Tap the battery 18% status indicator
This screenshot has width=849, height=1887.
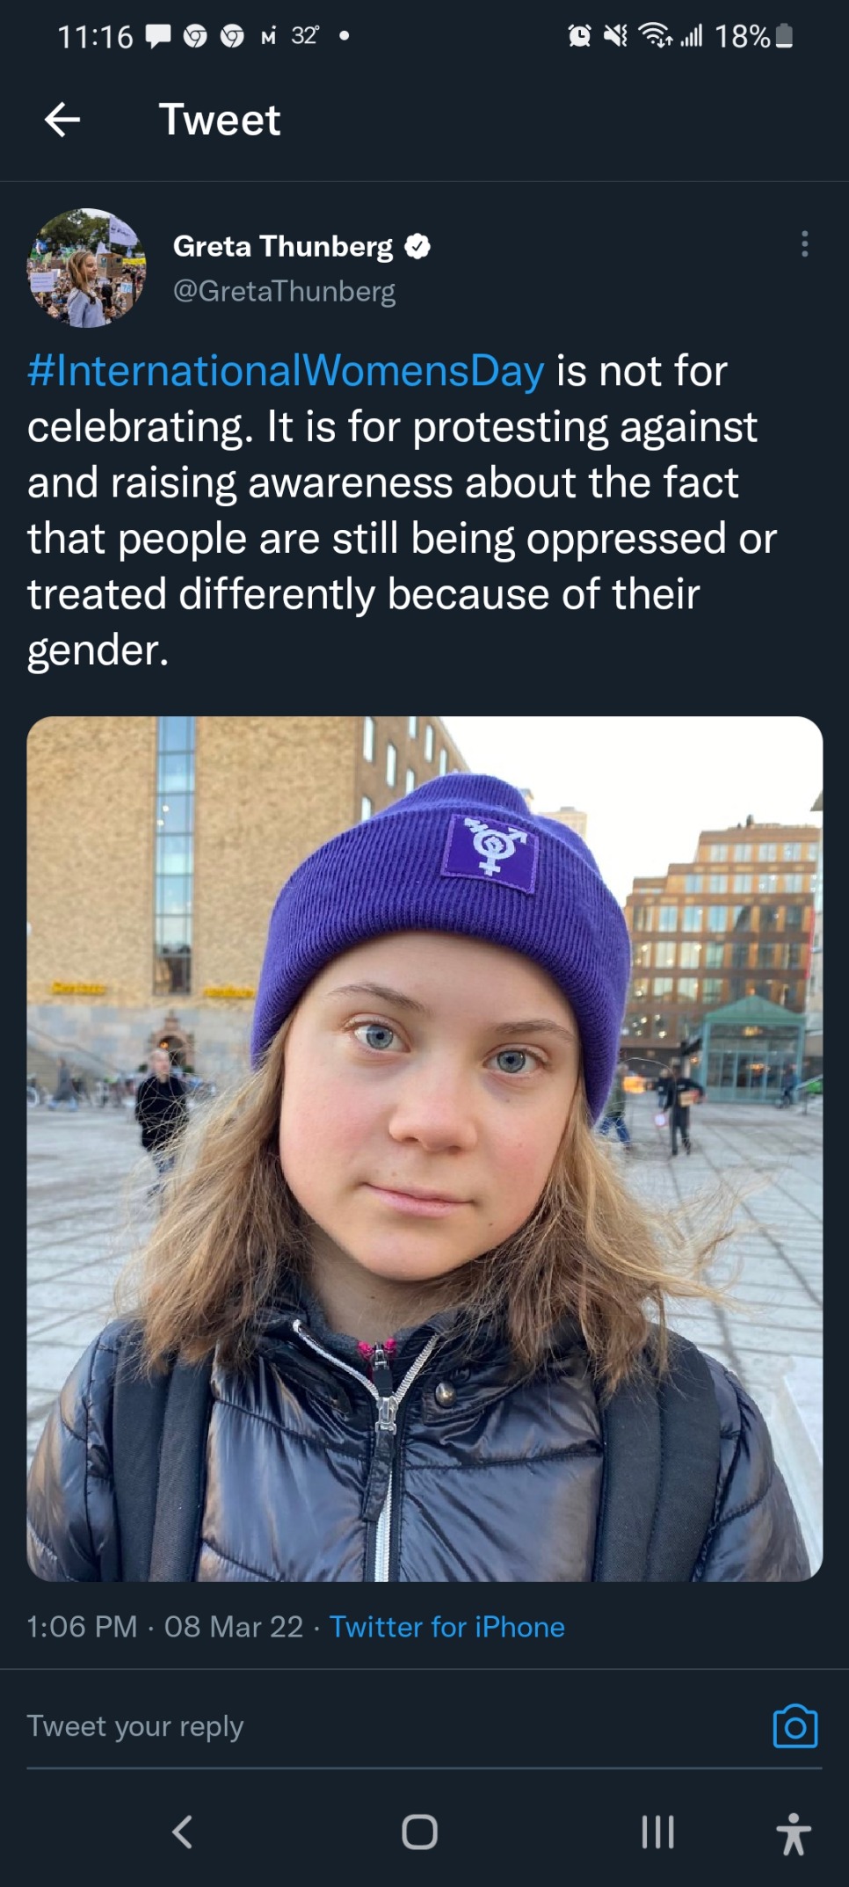(x=753, y=36)
